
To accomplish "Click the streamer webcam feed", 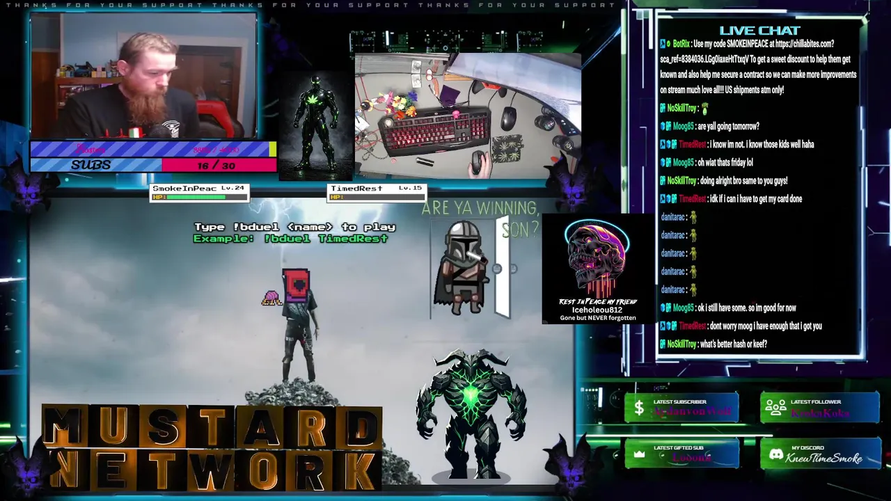I will (x=143, y=76).
